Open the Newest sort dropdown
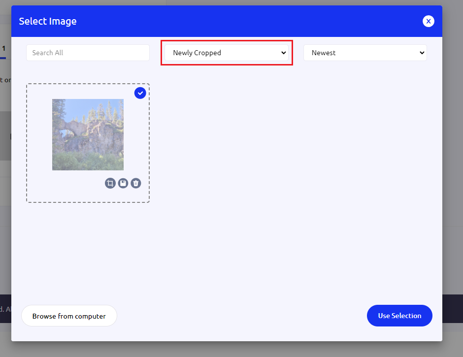The width and height of the screenshot is (463, 357). pos(364,53)
